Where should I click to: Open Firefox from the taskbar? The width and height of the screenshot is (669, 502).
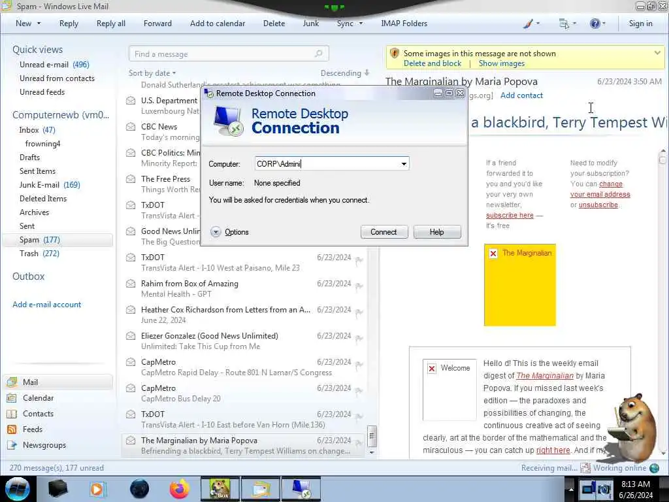[x=180, y=489]
